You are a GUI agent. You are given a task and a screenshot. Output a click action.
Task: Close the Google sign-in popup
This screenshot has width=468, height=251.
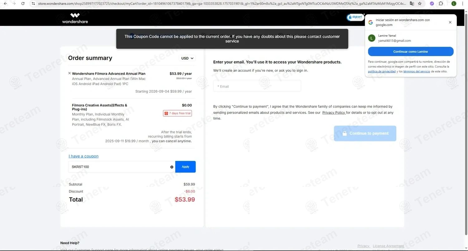click(450, 22)
